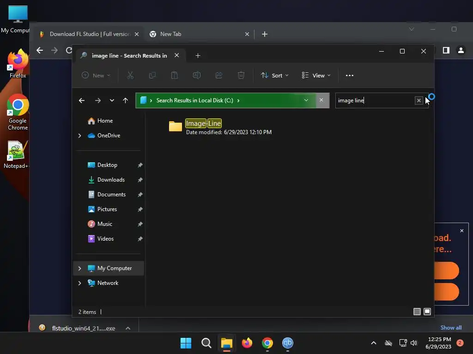Open Music quick access folder

(104, 224)
